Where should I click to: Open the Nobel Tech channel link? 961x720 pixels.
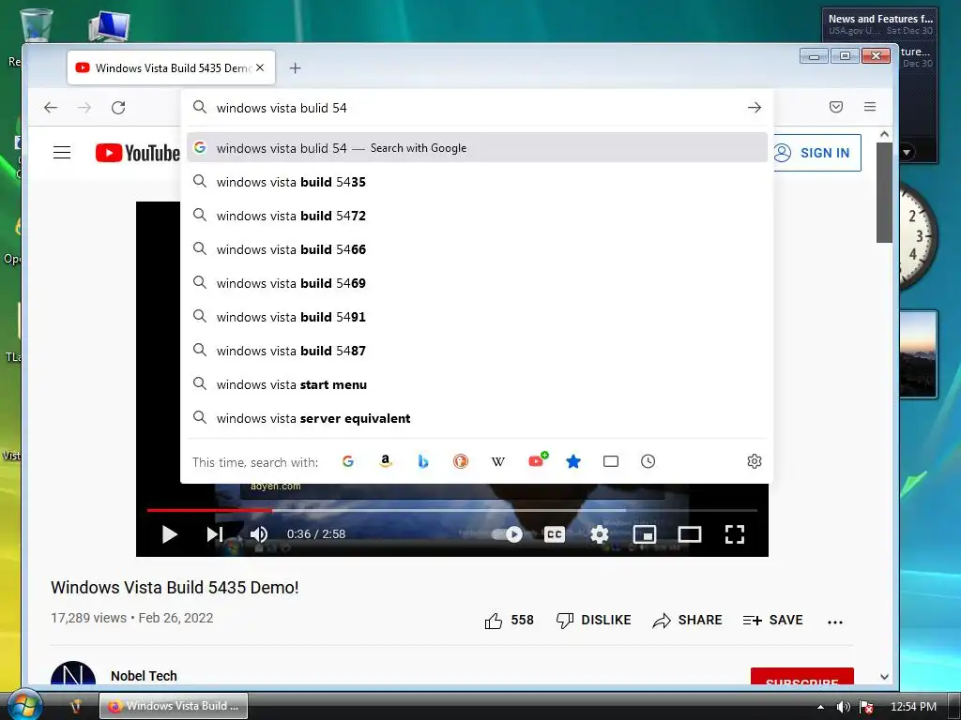click(144, 676)
